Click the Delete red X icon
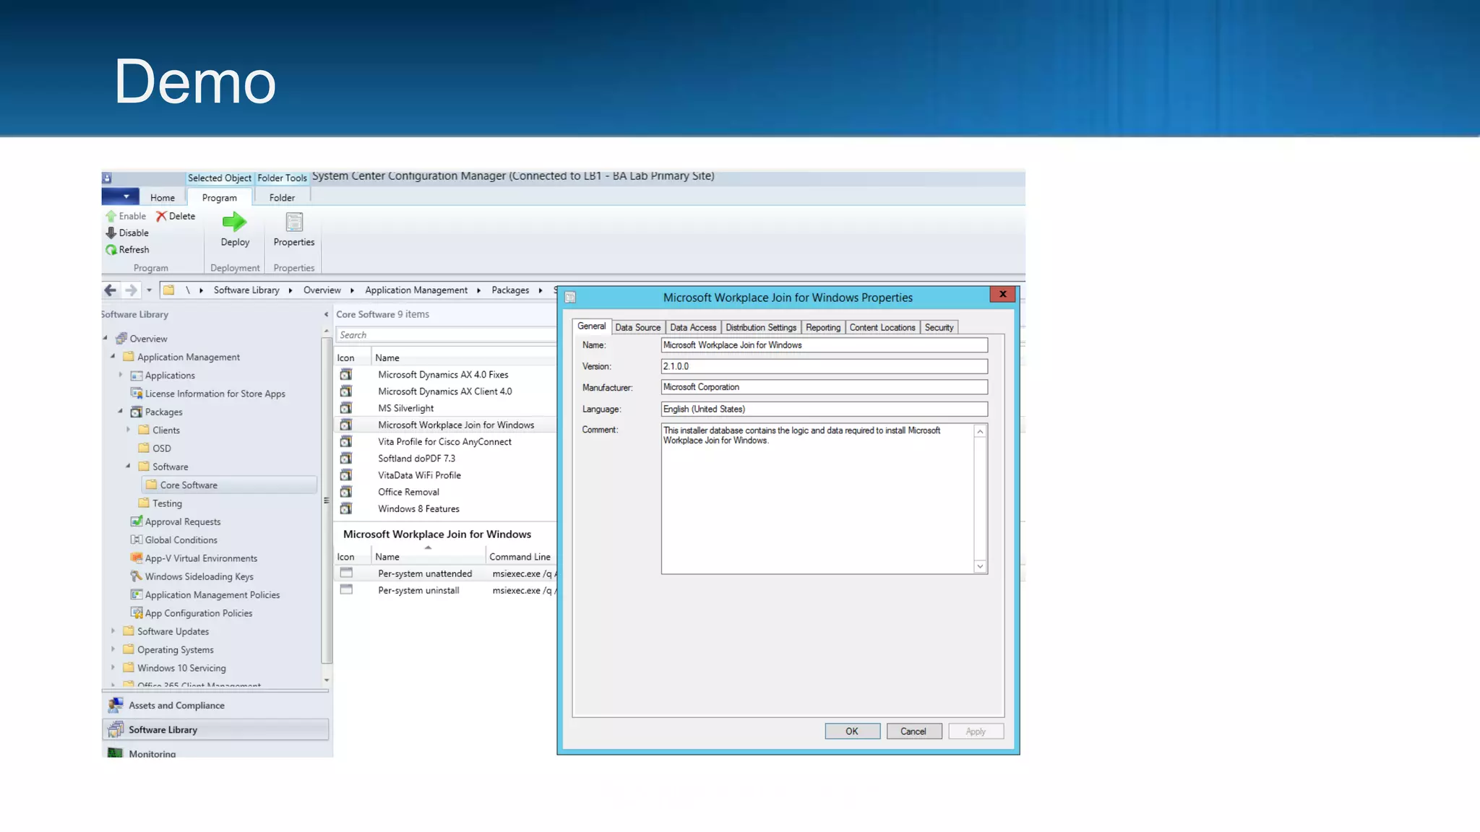1480x832 pixels. pyautogui.click(x=161, y=216)
